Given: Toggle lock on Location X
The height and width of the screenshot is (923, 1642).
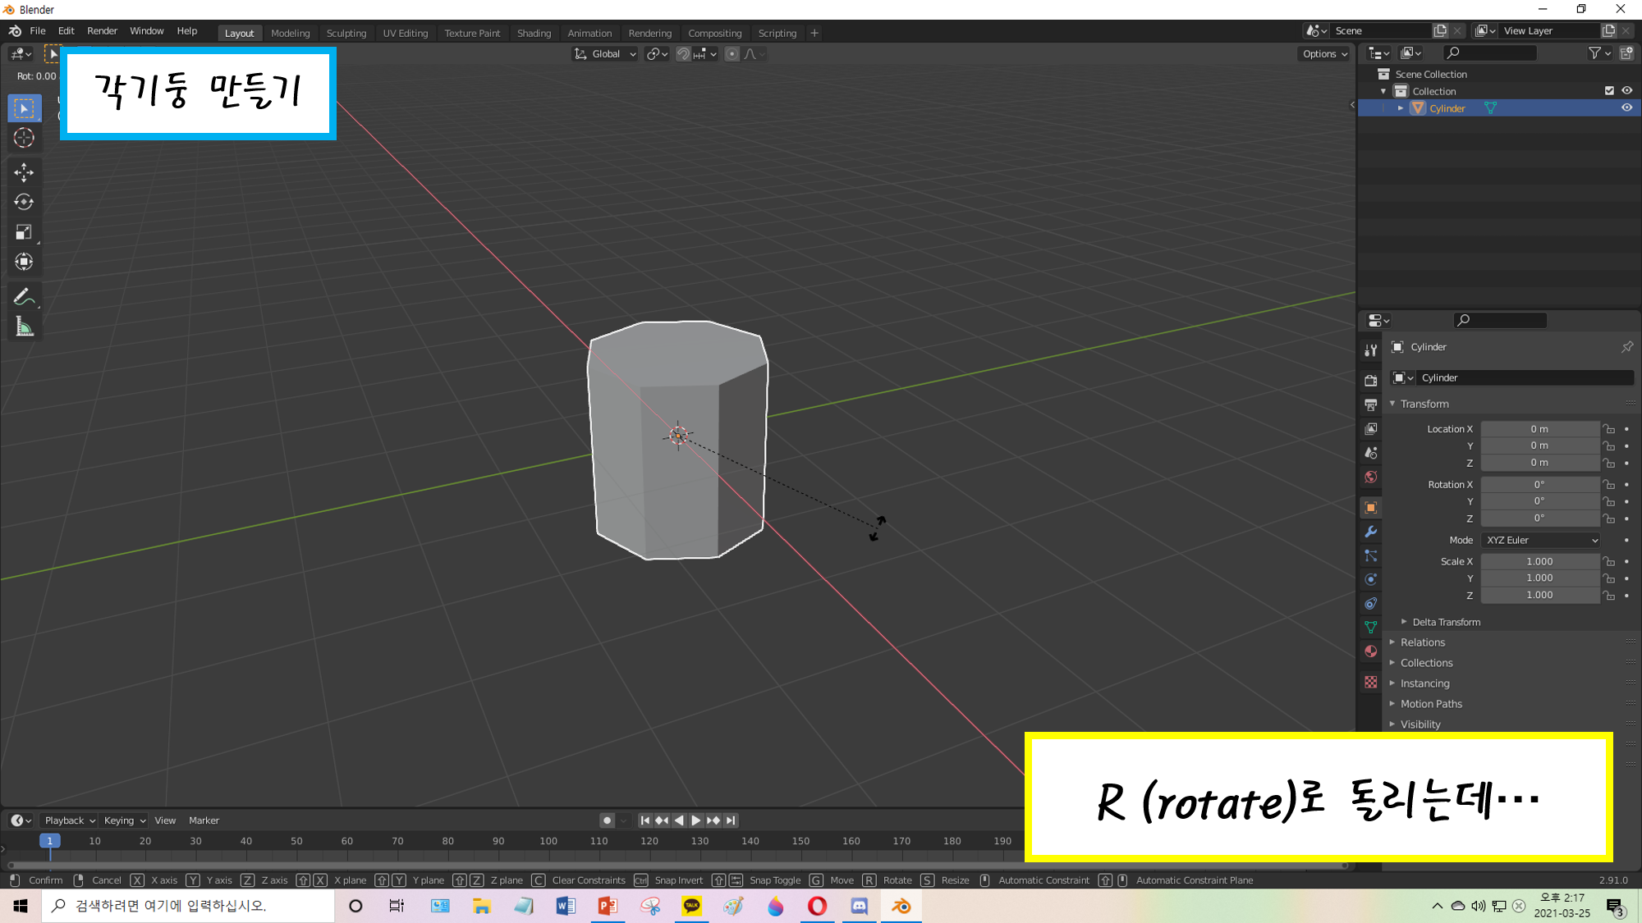Looking at the screenshot, I should 1609,429.
